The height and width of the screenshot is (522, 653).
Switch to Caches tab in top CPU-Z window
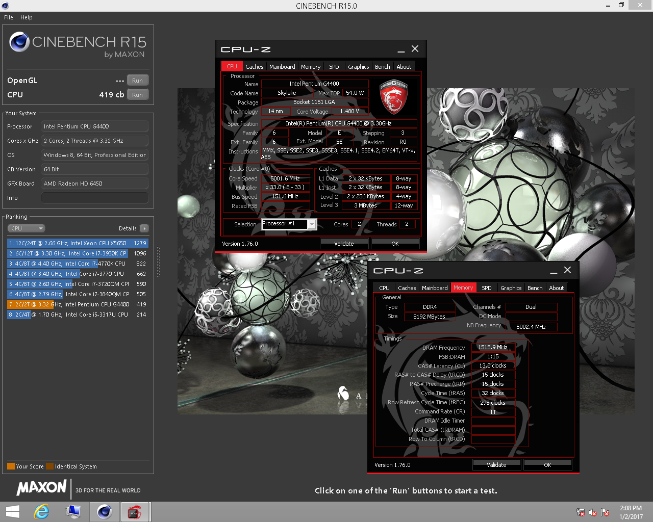pyautogui.click(x=255, y=67)
